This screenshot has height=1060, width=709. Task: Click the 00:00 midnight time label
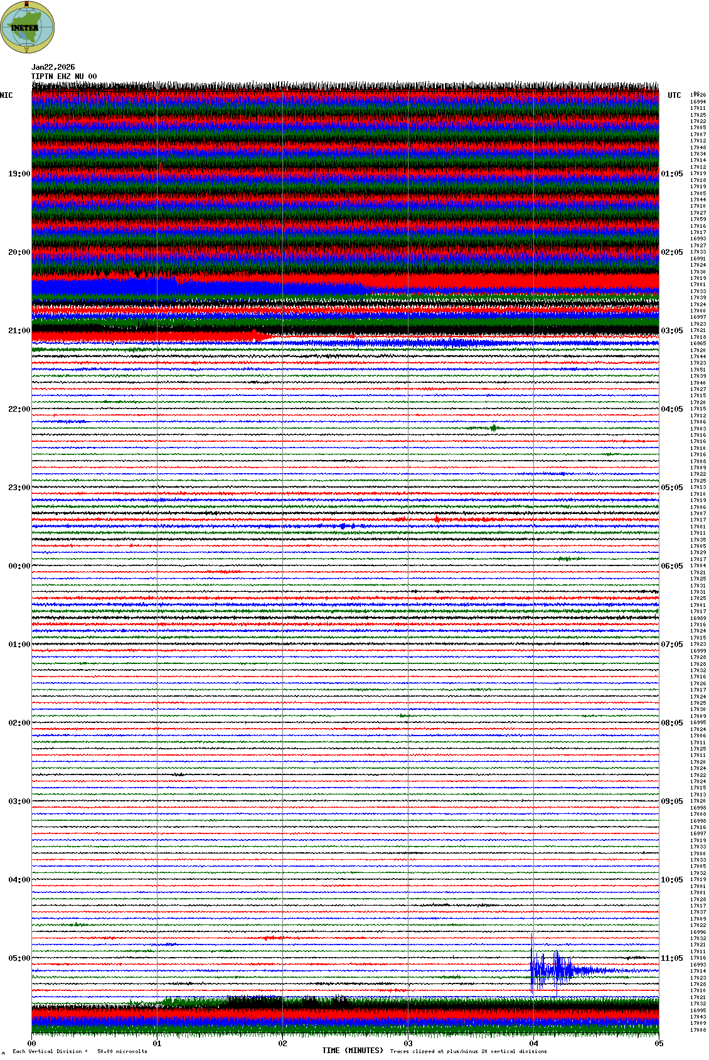pyautogui.click(x=19, y=566)
